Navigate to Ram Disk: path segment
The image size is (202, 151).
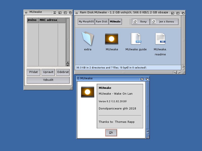102,22
